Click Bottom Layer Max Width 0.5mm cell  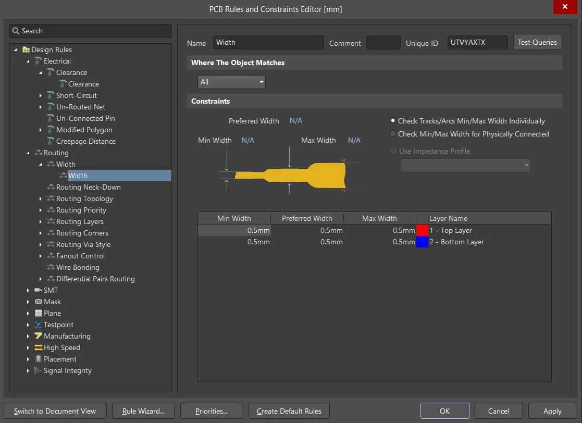pos(380,242)
